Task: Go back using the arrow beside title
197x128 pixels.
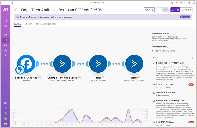Action: click(16, 10)
